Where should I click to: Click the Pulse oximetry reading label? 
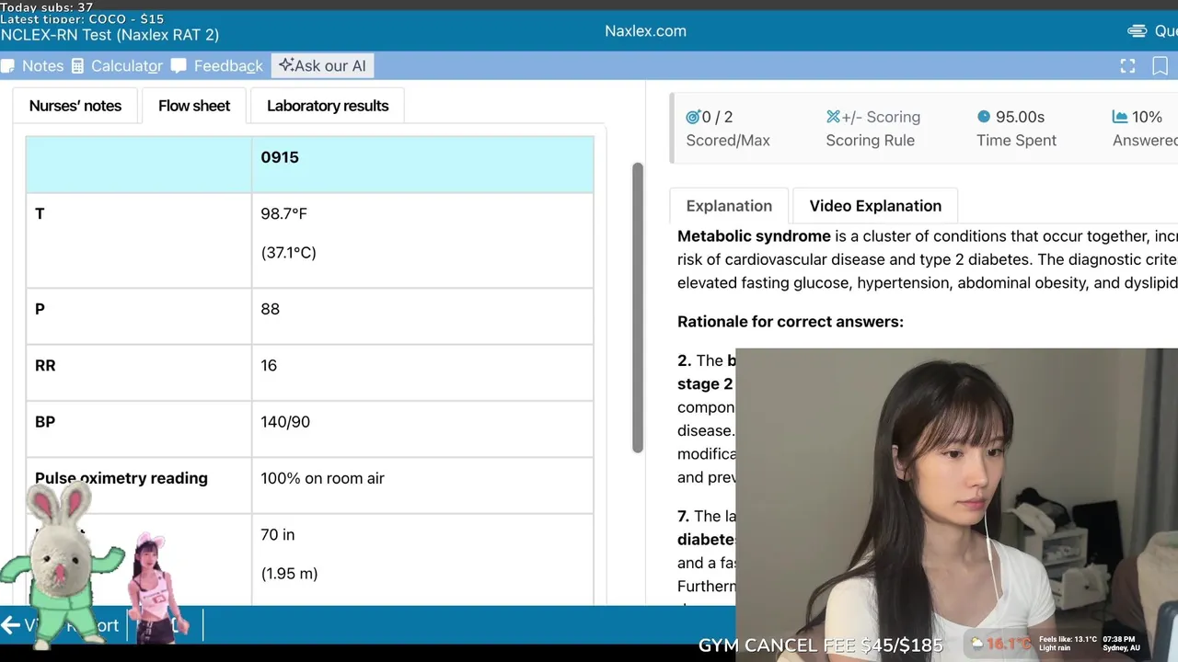pos(121,478)
